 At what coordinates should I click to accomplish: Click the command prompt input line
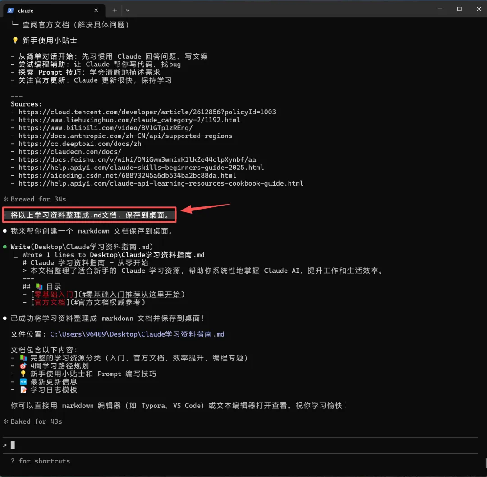point(240,445)
